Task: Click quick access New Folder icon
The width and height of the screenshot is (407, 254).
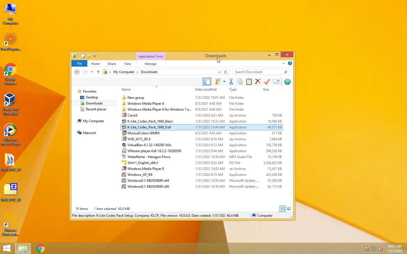Action: pyautogui.click(x=89, y=56)
